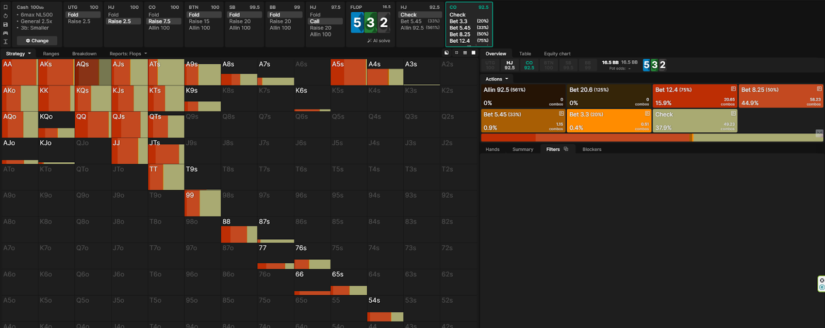
Task: Click the bookmark icon in left sidebar
Action: click(x=5, y=7)
